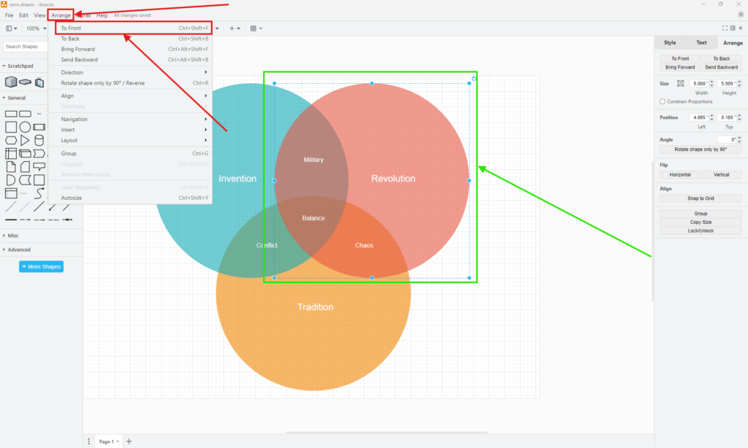
Task: Choose To Back in Arrange menu
Action: coord(130,39)
